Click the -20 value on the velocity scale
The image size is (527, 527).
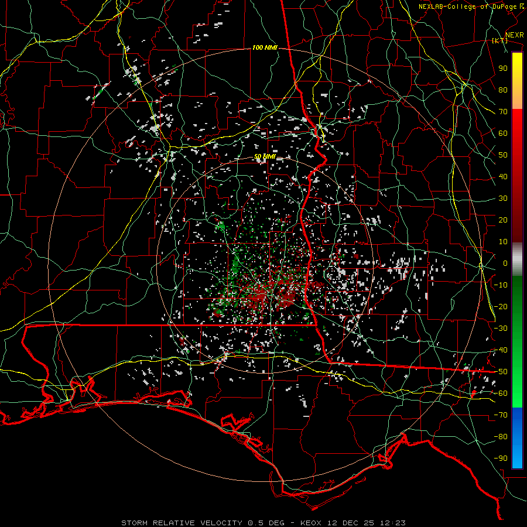click(x=501, y=307)
